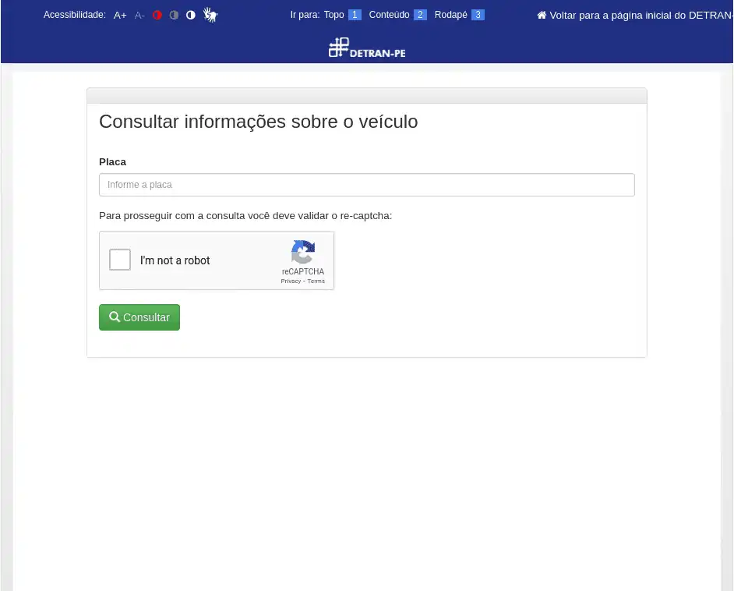Click the "Consultar informações sobre o veículo" heading
734x591 pixels.
coord(258,122)
